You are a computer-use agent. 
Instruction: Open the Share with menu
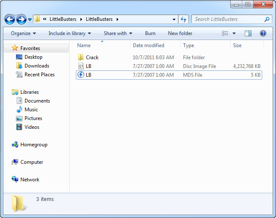tap(118, 33)
